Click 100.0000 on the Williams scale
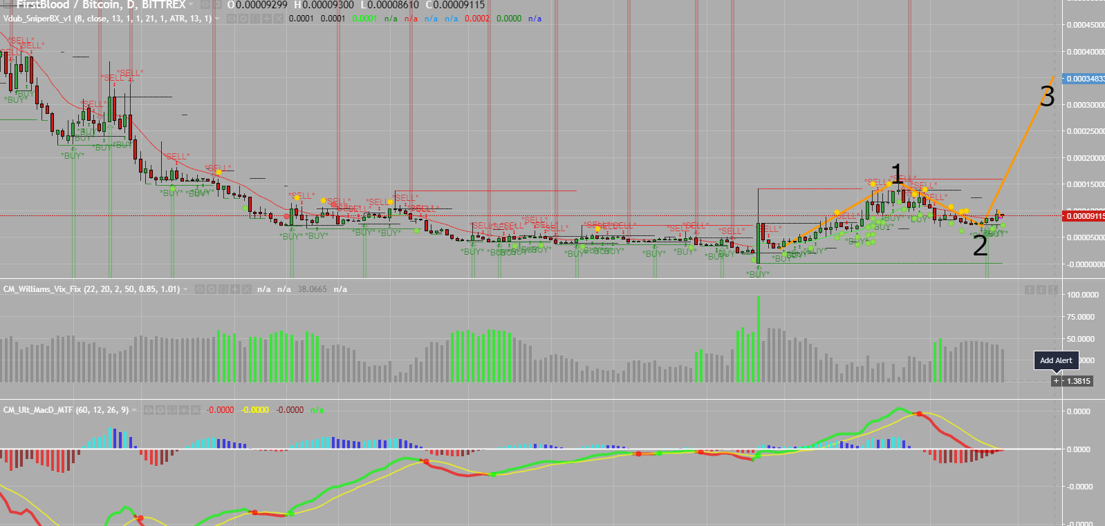Screen dimensions: 1105x526 [x=1082, y=295]
